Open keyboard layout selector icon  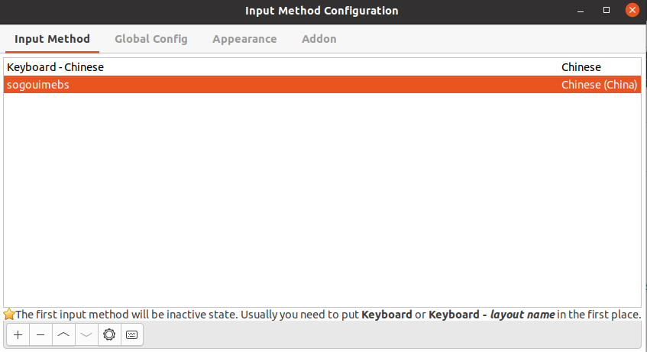131,334
